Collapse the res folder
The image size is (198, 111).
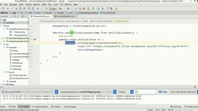click(x=1, y=44)
